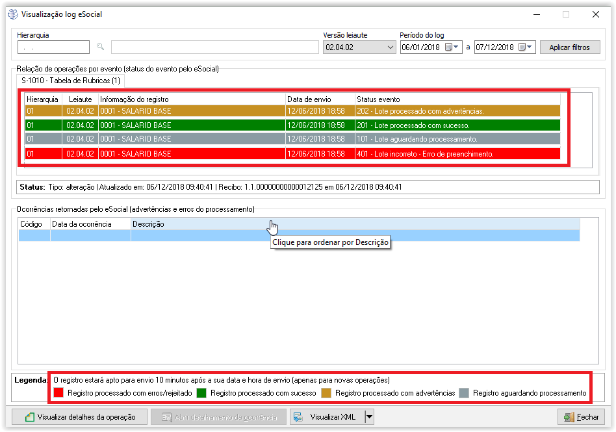Click the magnifier search icon beside Hierarquia
Image resolution: width=616 pixels, height=432 pixels.
(x=100, y=47)
